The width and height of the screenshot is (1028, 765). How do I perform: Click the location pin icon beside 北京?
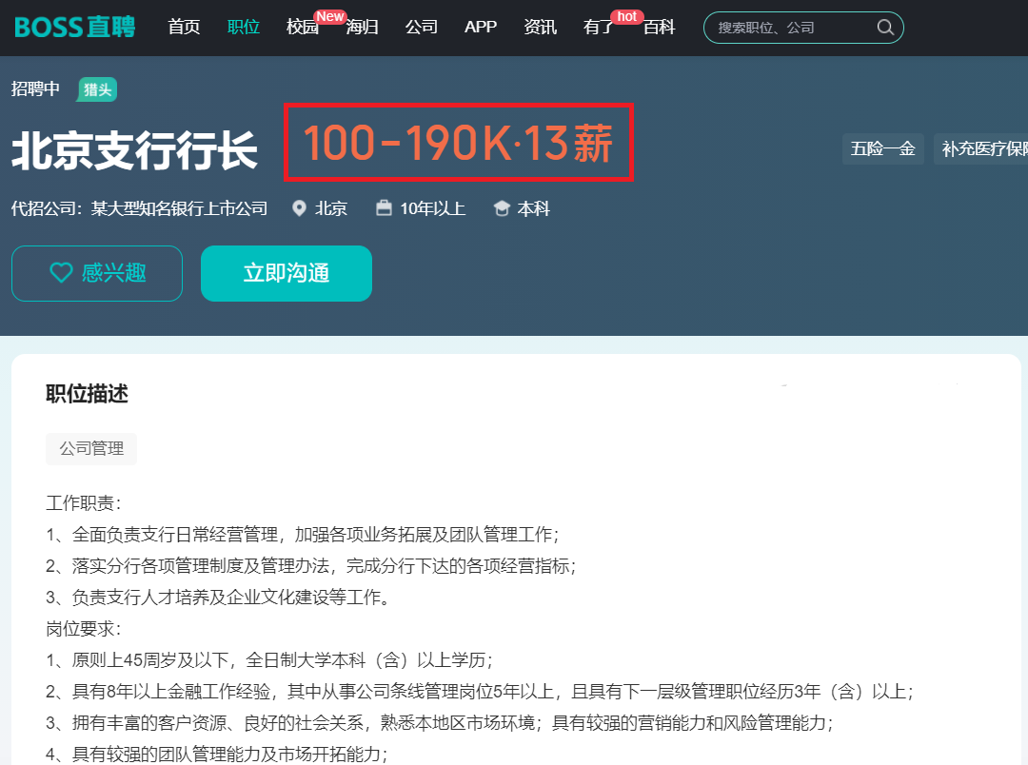point(300,208)
